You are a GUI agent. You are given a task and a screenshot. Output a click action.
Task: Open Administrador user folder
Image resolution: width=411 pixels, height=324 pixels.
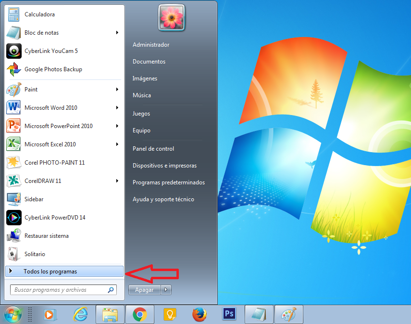pos(151,45)
